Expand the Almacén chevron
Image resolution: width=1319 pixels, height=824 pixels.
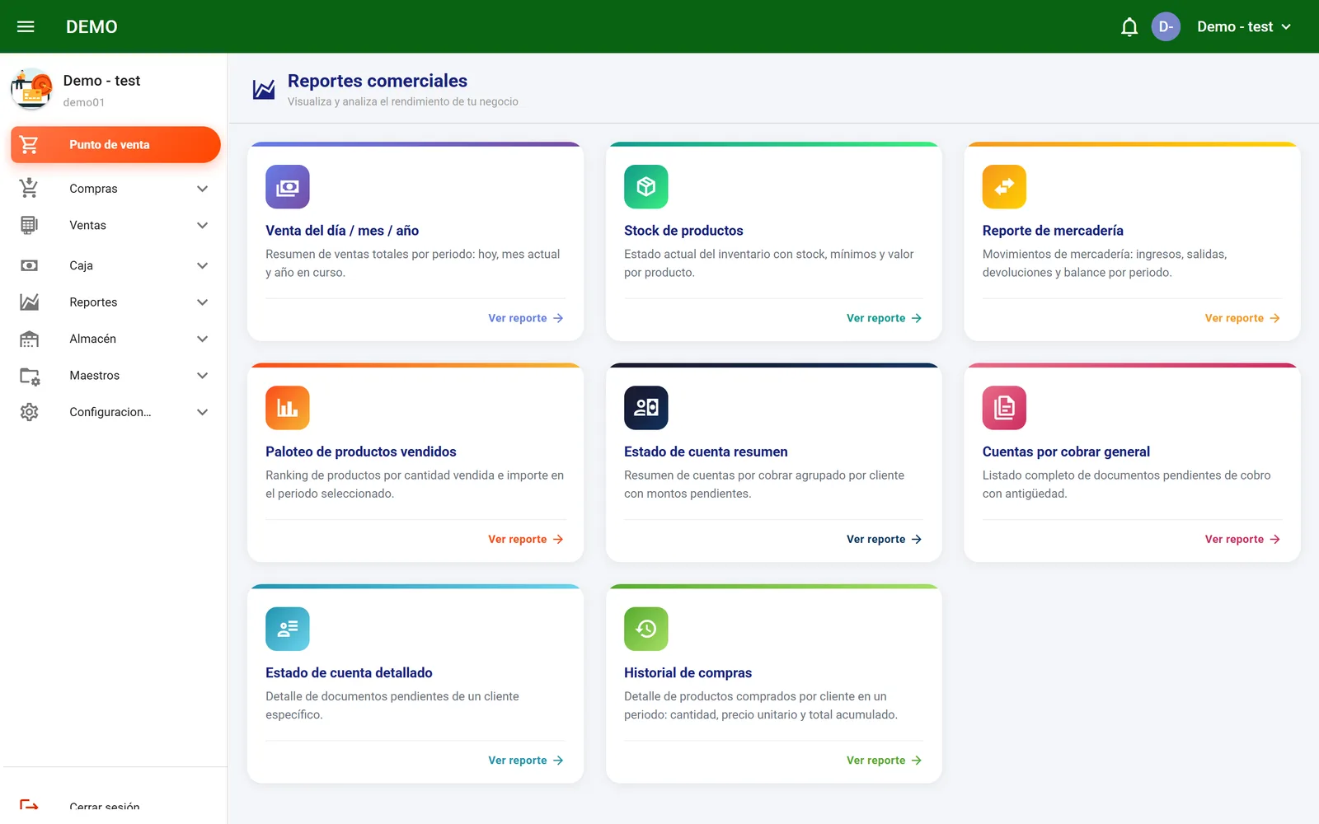point(202,339)
